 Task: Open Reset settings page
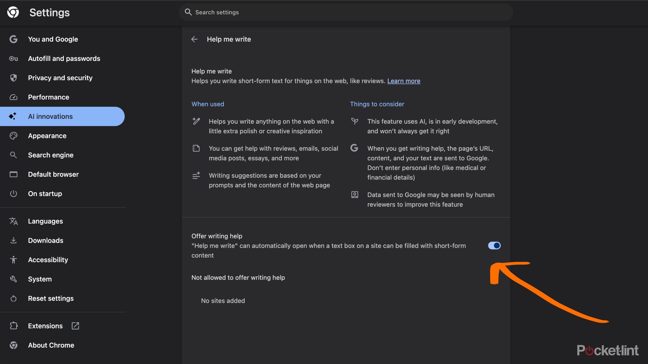(x=51, y=299)
